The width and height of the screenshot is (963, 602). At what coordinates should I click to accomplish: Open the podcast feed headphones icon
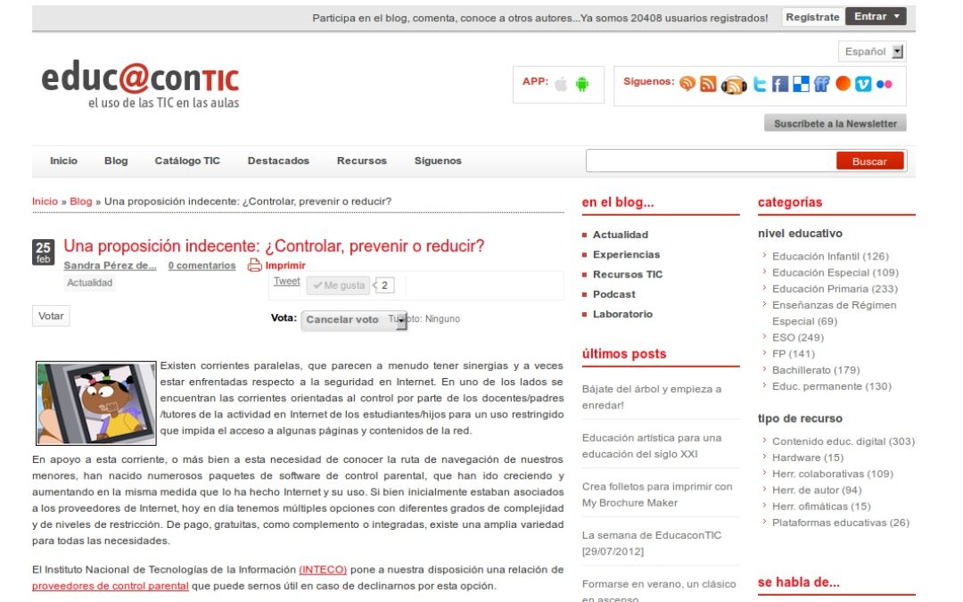[734, 85]
